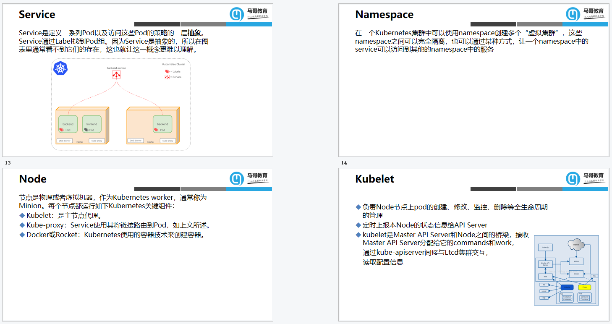Click line 'Master API Server分配给它的commands和work'
612x324 pixels.
[438, 243]
